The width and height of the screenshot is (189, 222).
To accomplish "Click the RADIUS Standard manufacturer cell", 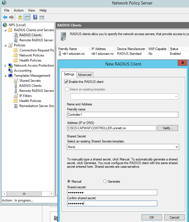I will (x=129, y=54).
